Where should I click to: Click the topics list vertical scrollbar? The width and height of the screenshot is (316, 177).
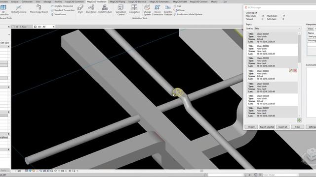(x=299, y=48)
